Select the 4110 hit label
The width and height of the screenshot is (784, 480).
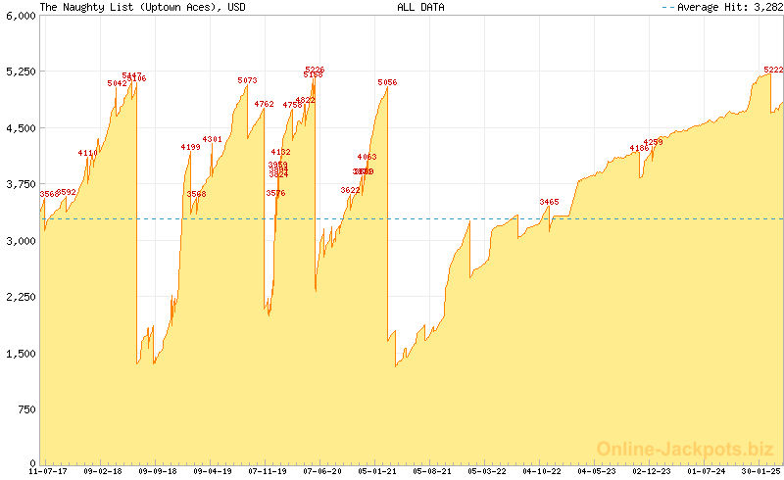pos(87,153)
